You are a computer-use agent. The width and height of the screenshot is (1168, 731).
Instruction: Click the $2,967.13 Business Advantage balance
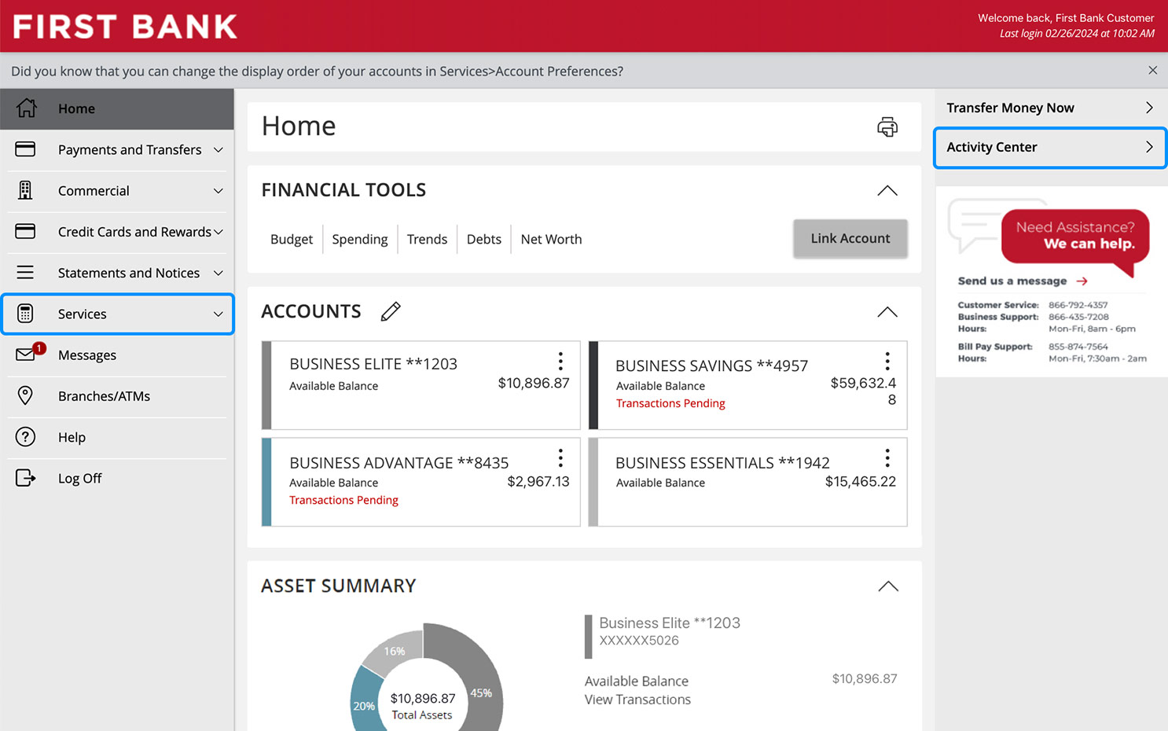(x=538, y=481)
